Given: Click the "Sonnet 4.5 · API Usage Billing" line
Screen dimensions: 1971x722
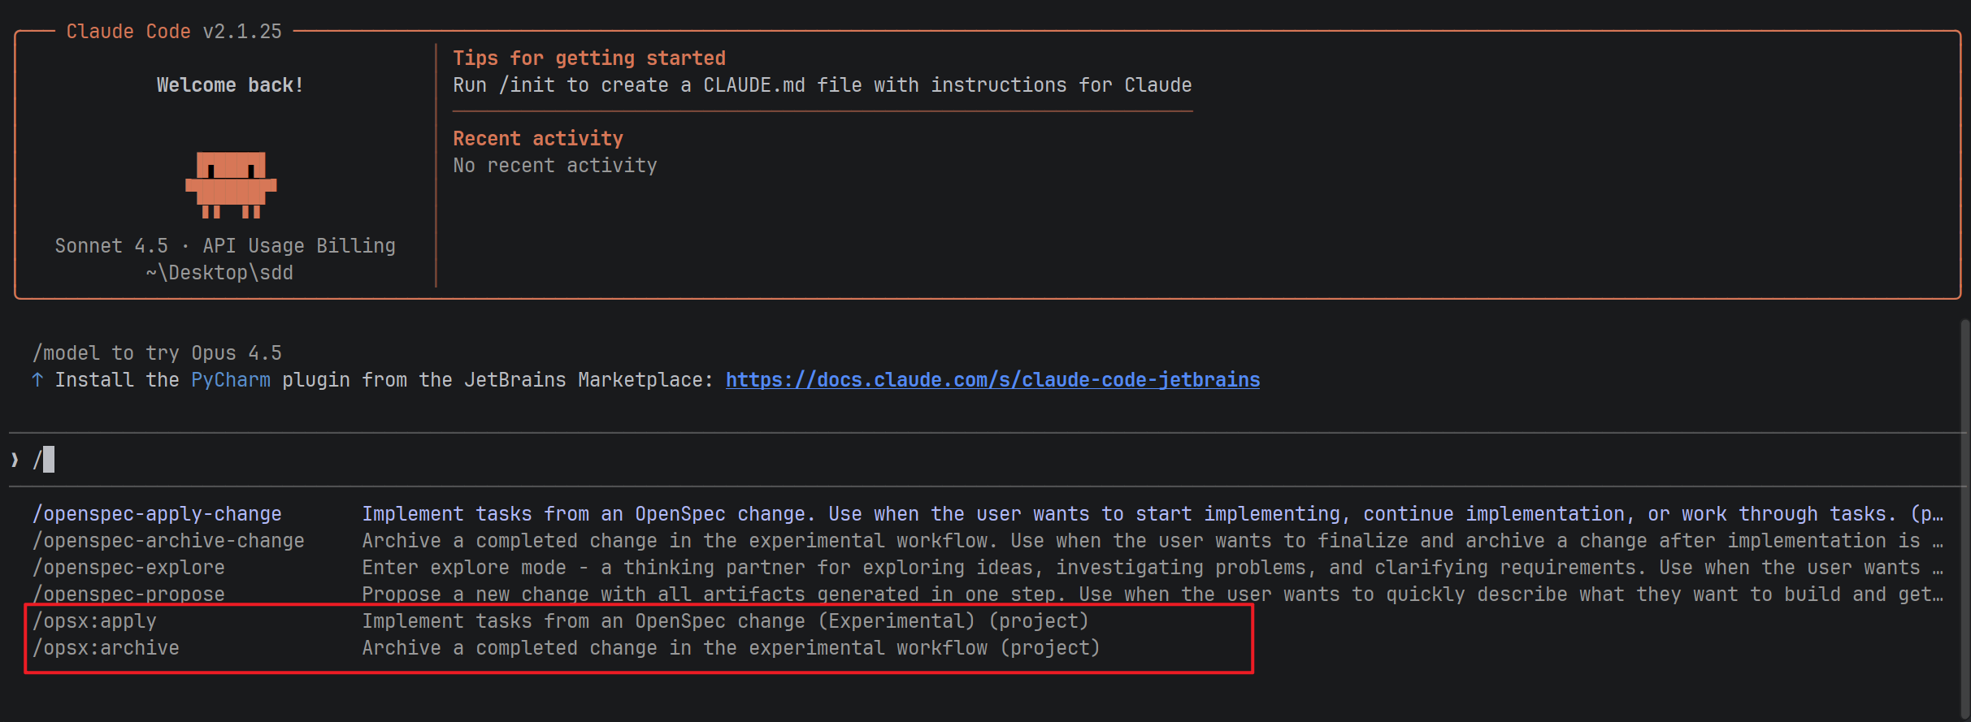Looking at the screenshot, I should coord(225,246).
